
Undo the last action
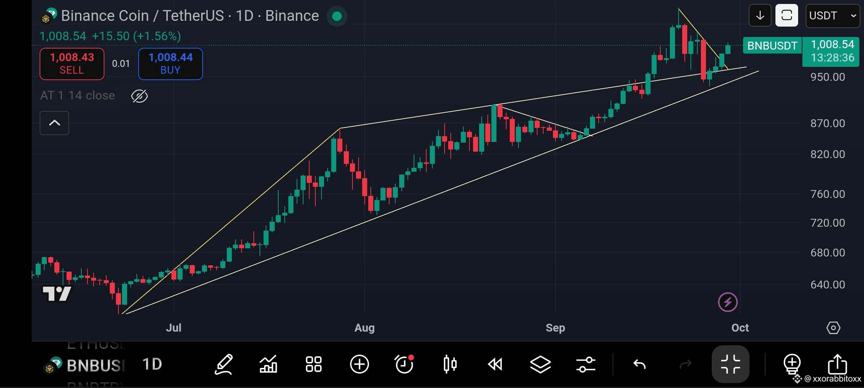(640, 365)
